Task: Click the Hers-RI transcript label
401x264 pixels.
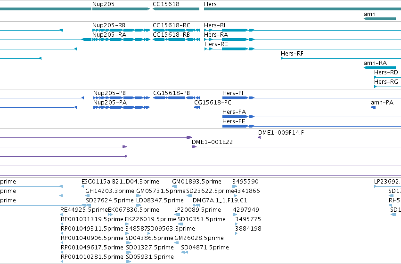Action: click(214, 25)
